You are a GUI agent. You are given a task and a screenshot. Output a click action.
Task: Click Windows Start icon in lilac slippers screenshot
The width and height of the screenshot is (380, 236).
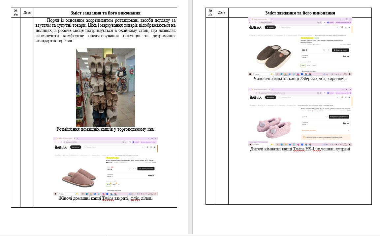point(55,194)
